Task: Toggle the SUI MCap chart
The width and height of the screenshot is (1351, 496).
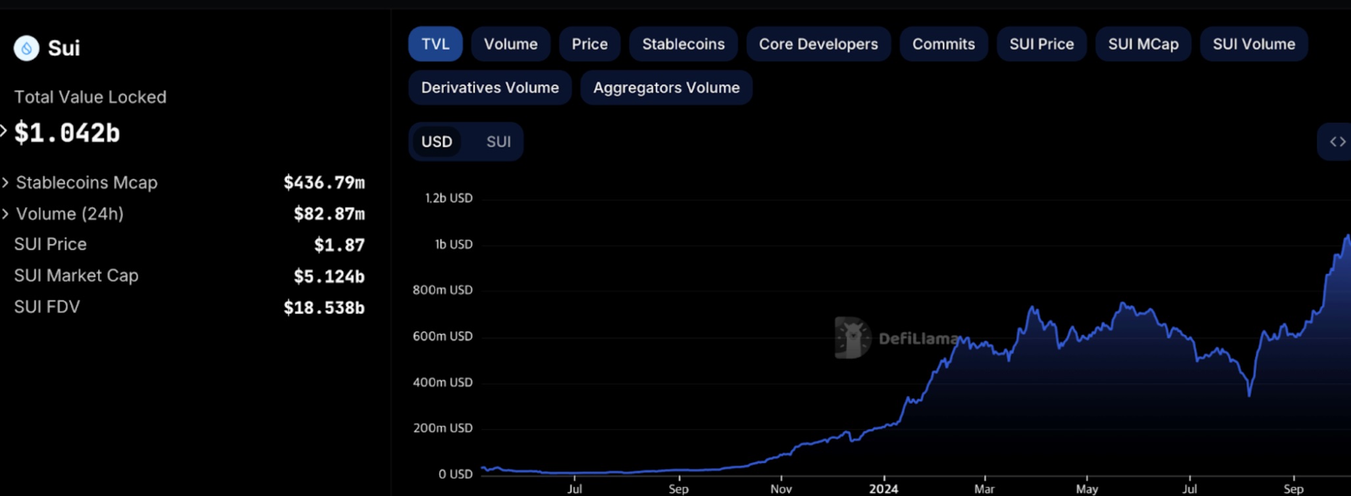Action: click(x=1143, y=44)
